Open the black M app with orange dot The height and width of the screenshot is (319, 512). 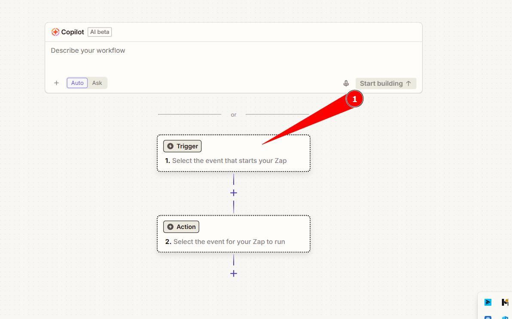click(x=505, y=302)
